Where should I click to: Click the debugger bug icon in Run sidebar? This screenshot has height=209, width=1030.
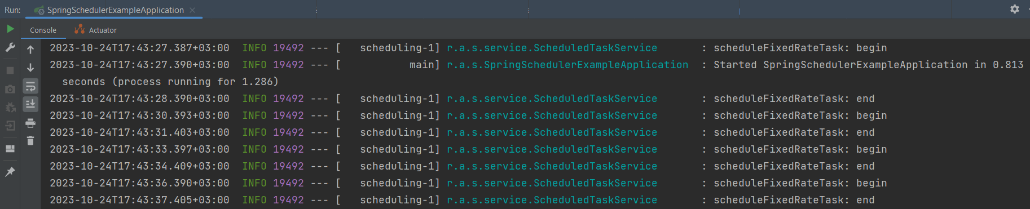(x=10, y=108)
